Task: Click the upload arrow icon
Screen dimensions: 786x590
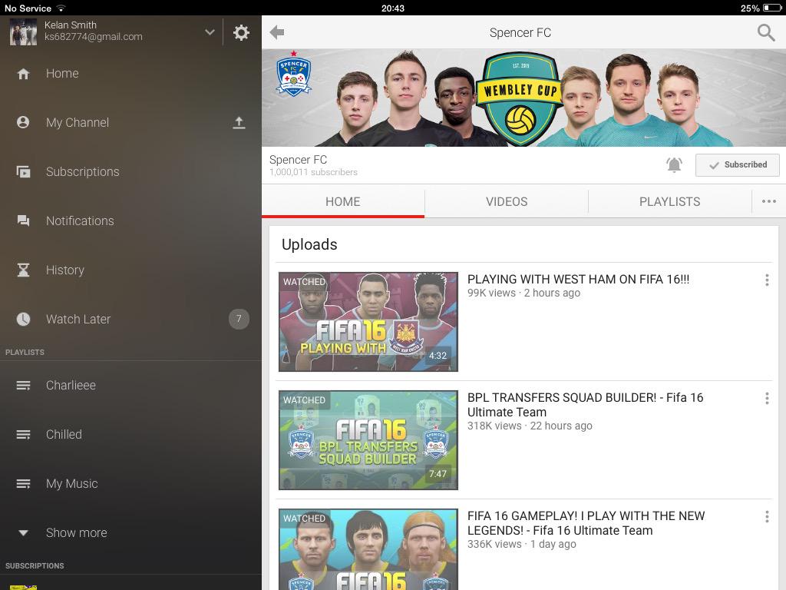Action: 239,123
